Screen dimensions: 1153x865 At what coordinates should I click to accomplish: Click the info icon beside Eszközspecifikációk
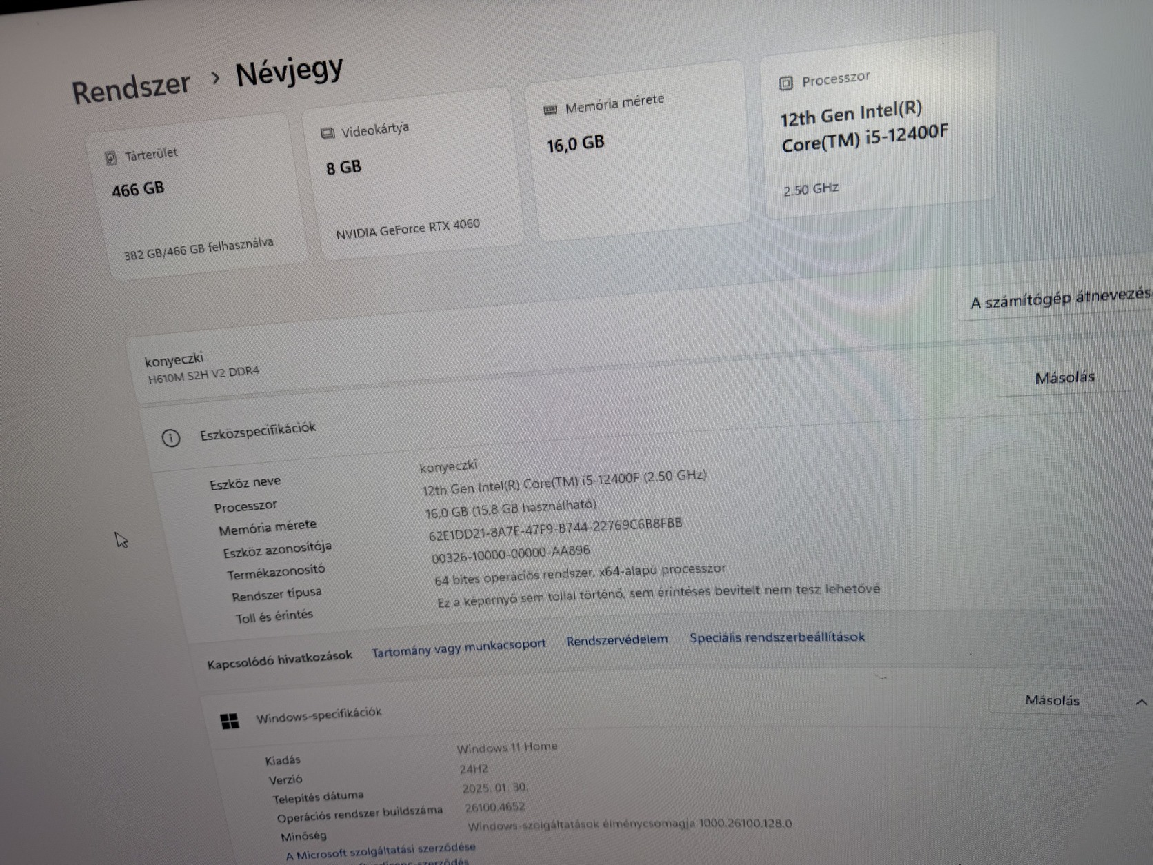[171, 438]
